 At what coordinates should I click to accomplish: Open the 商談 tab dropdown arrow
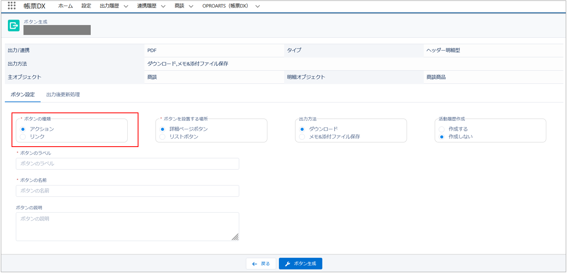tap(191, 6)
